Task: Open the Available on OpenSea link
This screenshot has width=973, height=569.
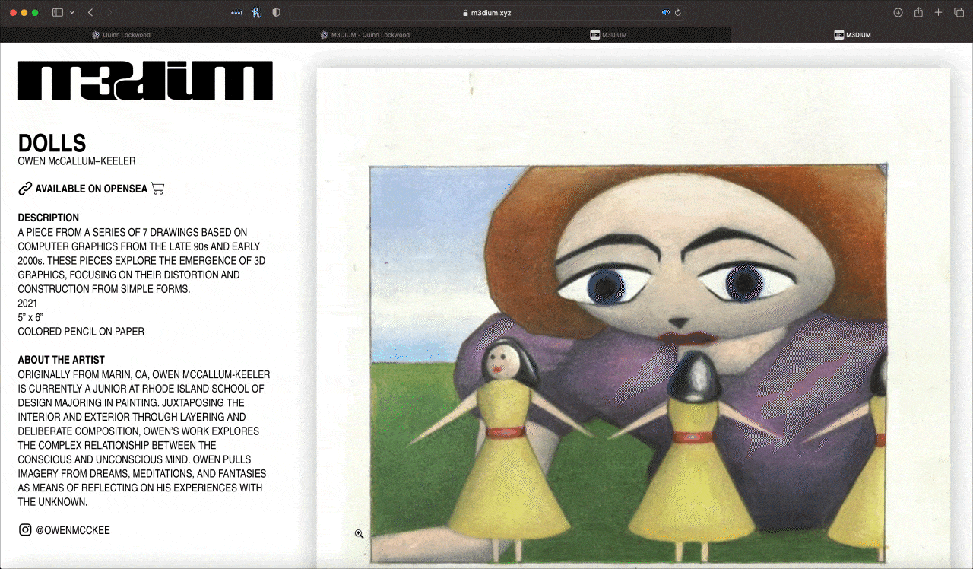Action: 91,189
